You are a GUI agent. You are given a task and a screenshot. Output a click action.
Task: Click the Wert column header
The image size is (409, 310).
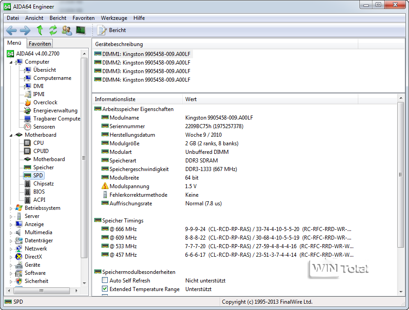(270, 99)
